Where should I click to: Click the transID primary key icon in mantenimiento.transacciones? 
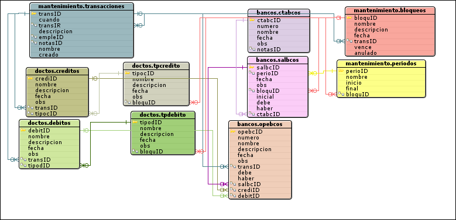(x=34, y=13)
